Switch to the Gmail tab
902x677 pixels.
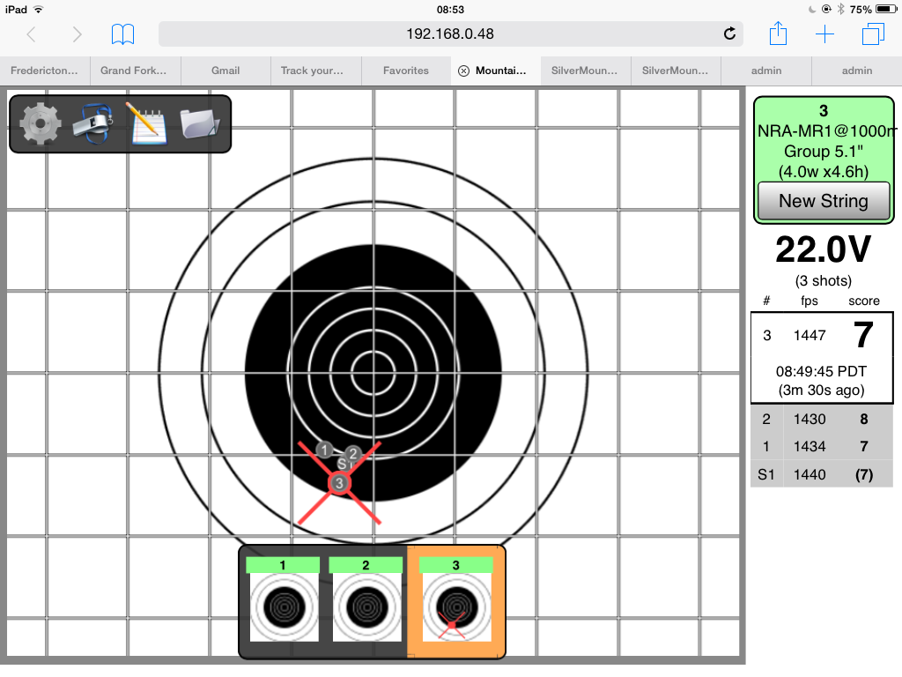pyautogui.click(x=225, y=71)
